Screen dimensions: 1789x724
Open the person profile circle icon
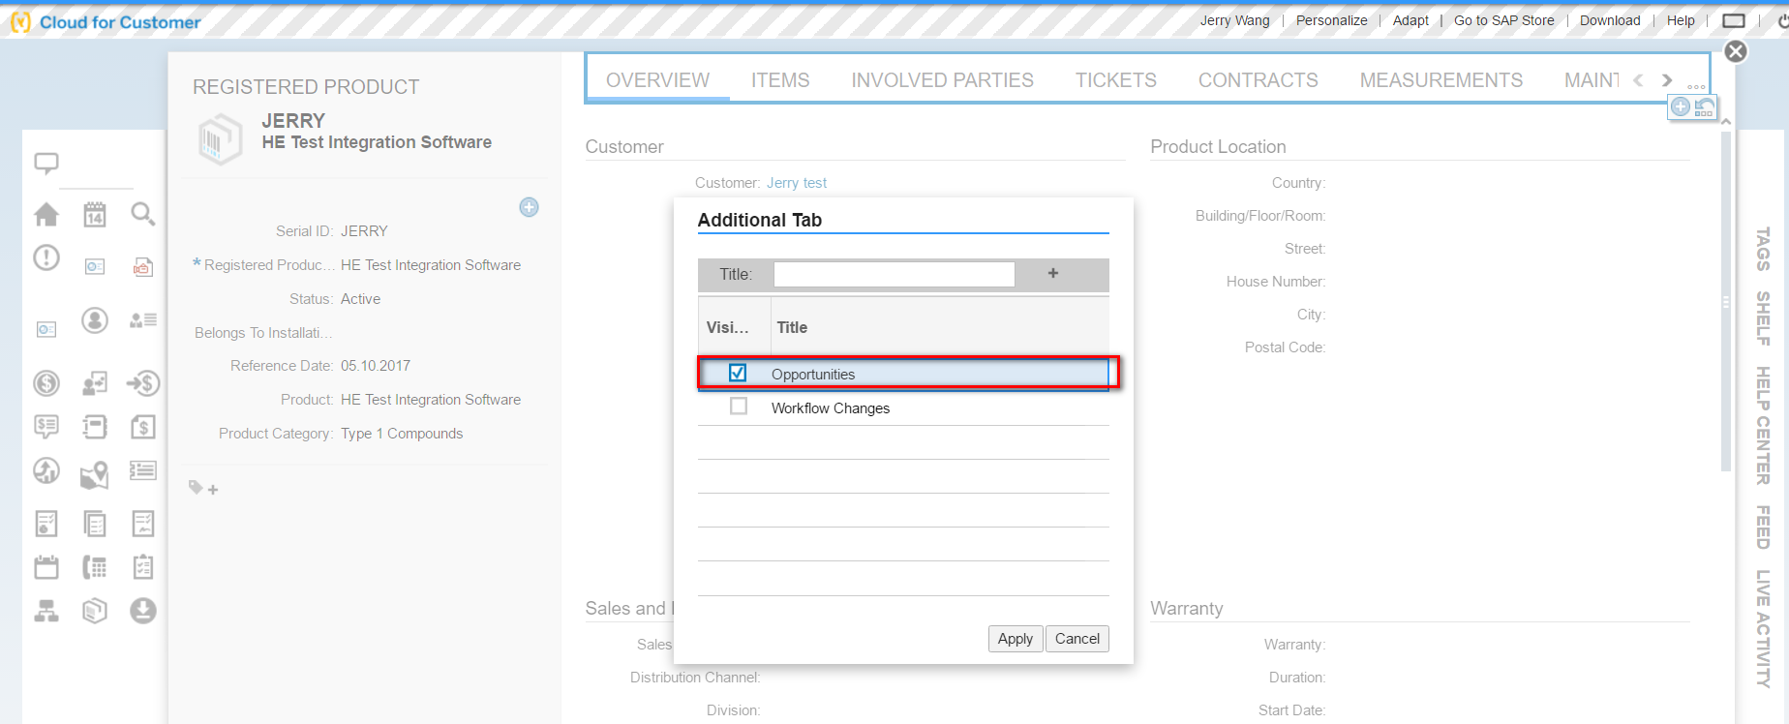(95, 320)
